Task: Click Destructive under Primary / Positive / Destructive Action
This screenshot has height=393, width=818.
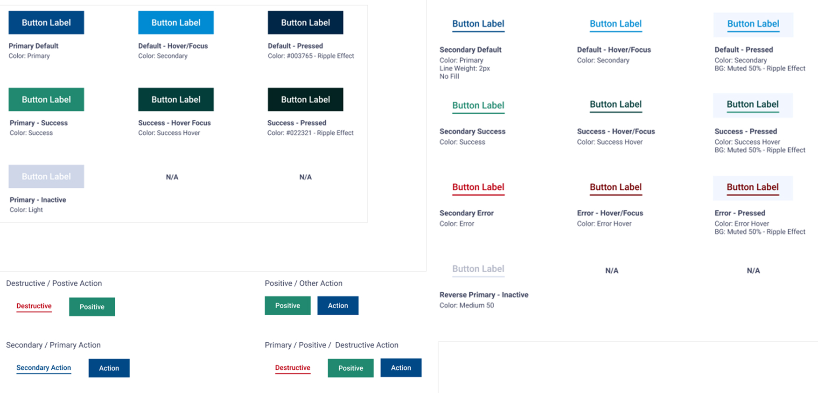Action: pyautogui.click(x=293, y=368)
